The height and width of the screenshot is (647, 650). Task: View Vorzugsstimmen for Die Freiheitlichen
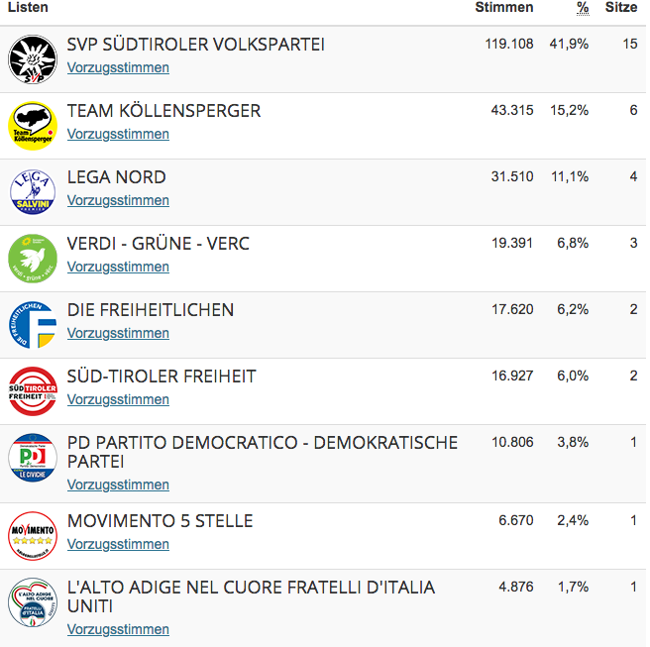pos(118,333)
